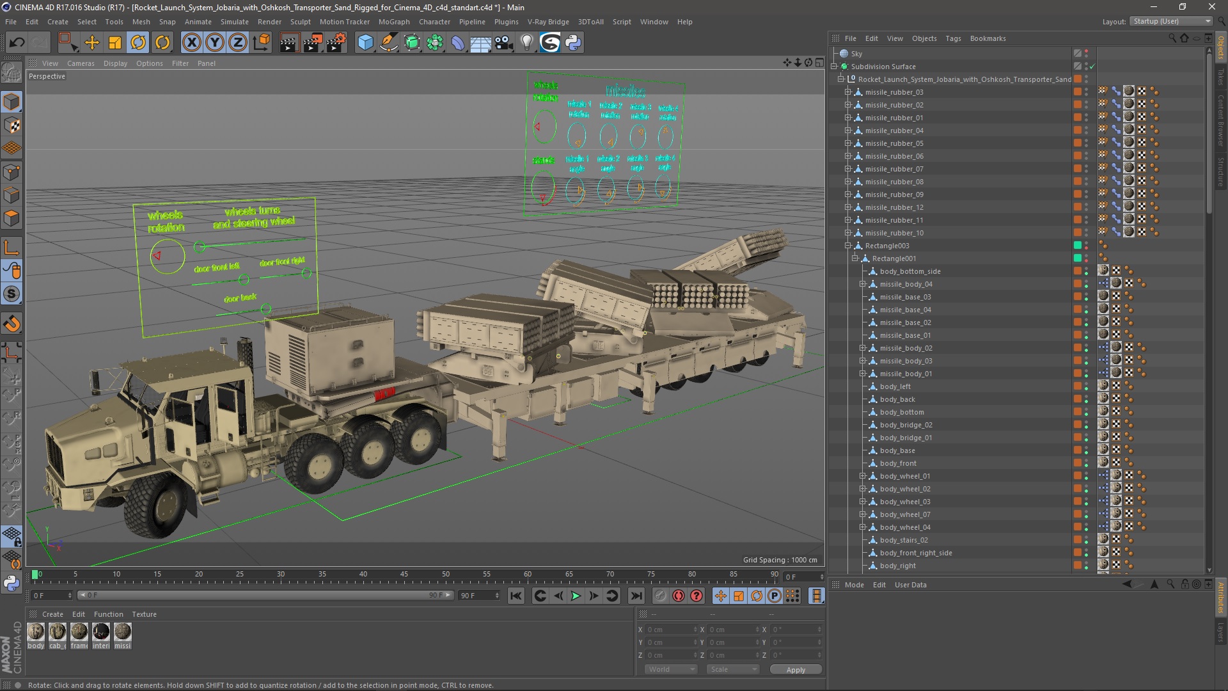Toggle visibility dots for body_left
Viewport: 1228px width, 691px height.
[x=1087, y=386]
